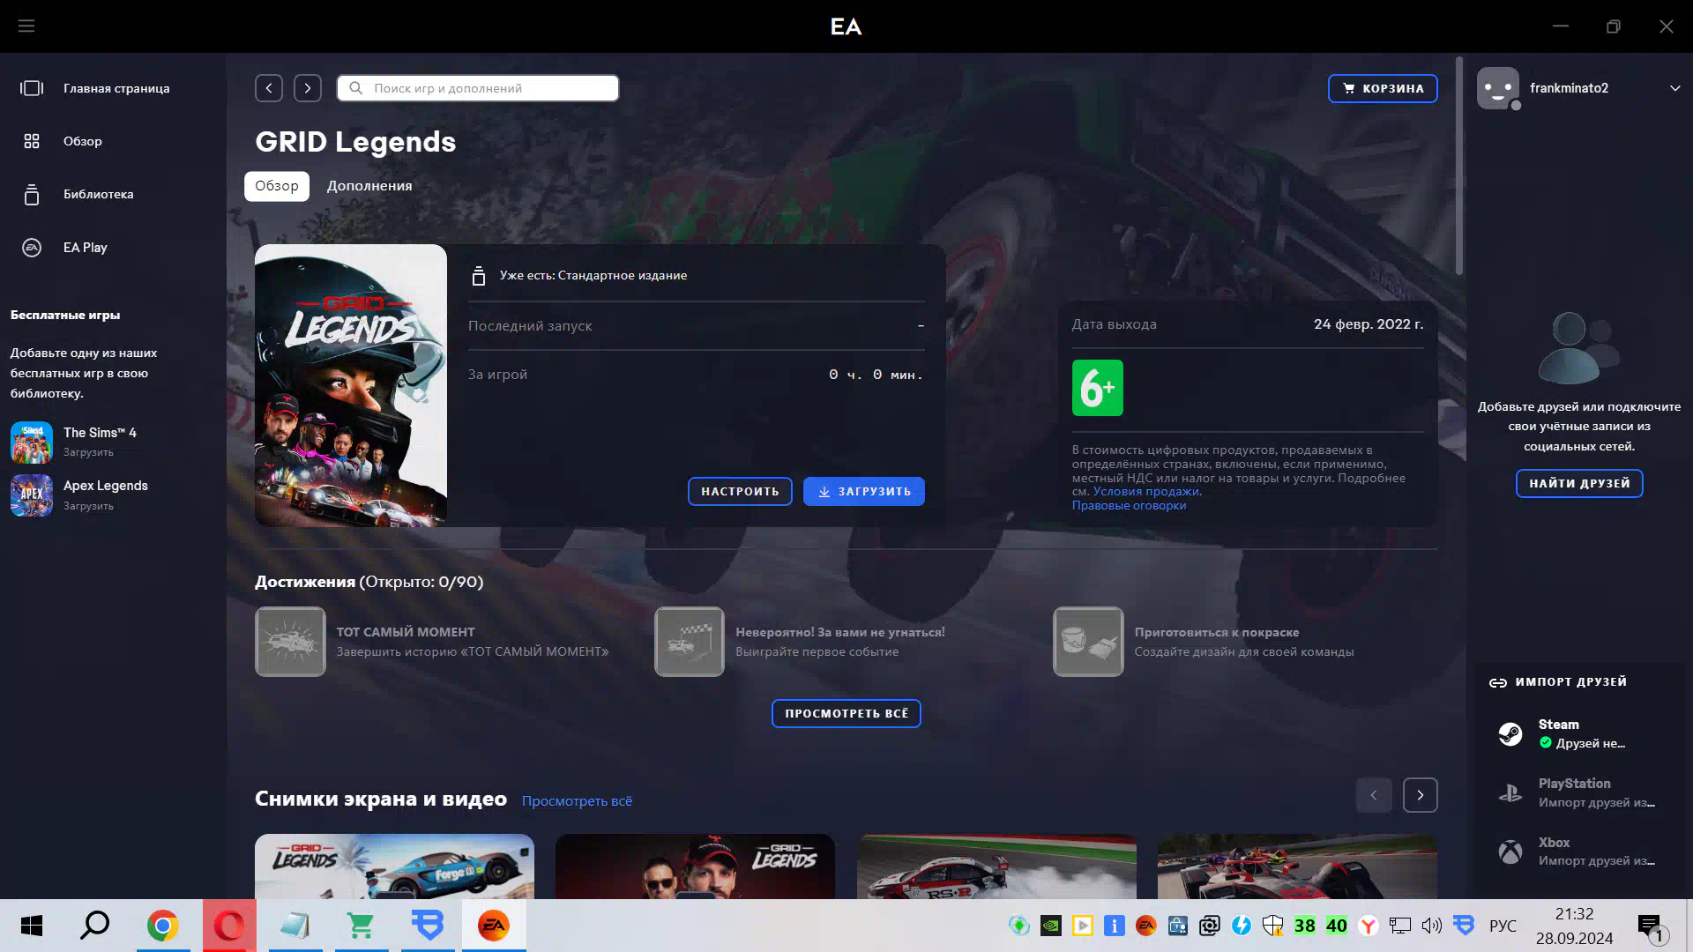Image resolution: width=1693 pixels, height=952 pixels.
Task: Open the Условия продажи link
Action: coord(1146,492)
